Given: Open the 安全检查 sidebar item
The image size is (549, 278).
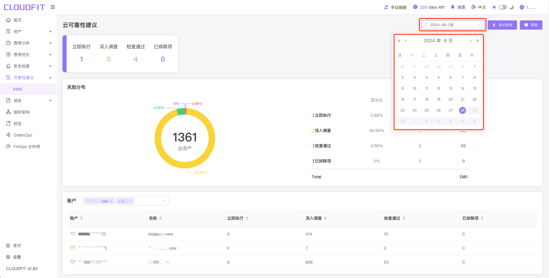Looking at the screenshot, I should (x=28, y=66).
